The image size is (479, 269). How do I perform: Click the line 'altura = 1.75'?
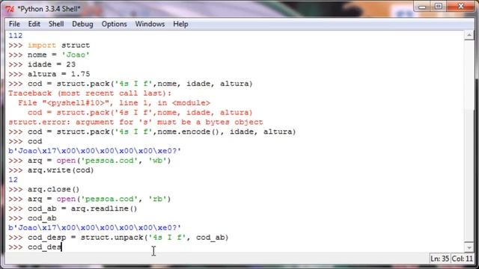pyautogui.click(x=49, y=74)
